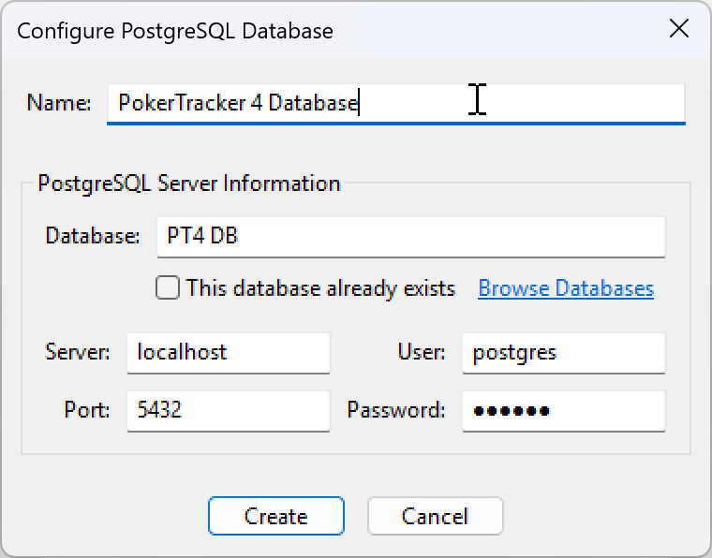Click the 'User:' label
The height and width of the screenshot is (558, 712).
tap(422, 352)
